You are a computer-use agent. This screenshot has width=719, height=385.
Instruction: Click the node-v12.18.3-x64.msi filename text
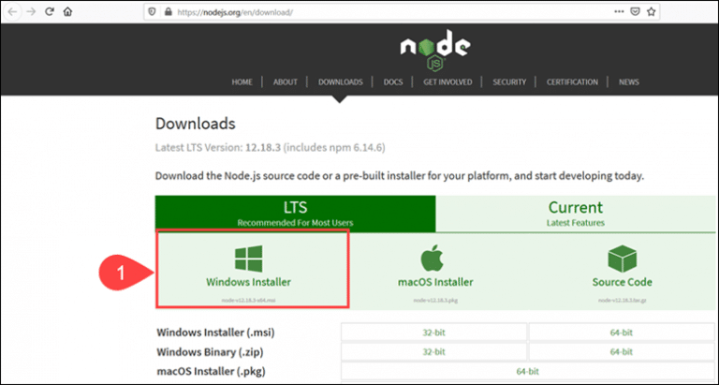coord(248,300)
